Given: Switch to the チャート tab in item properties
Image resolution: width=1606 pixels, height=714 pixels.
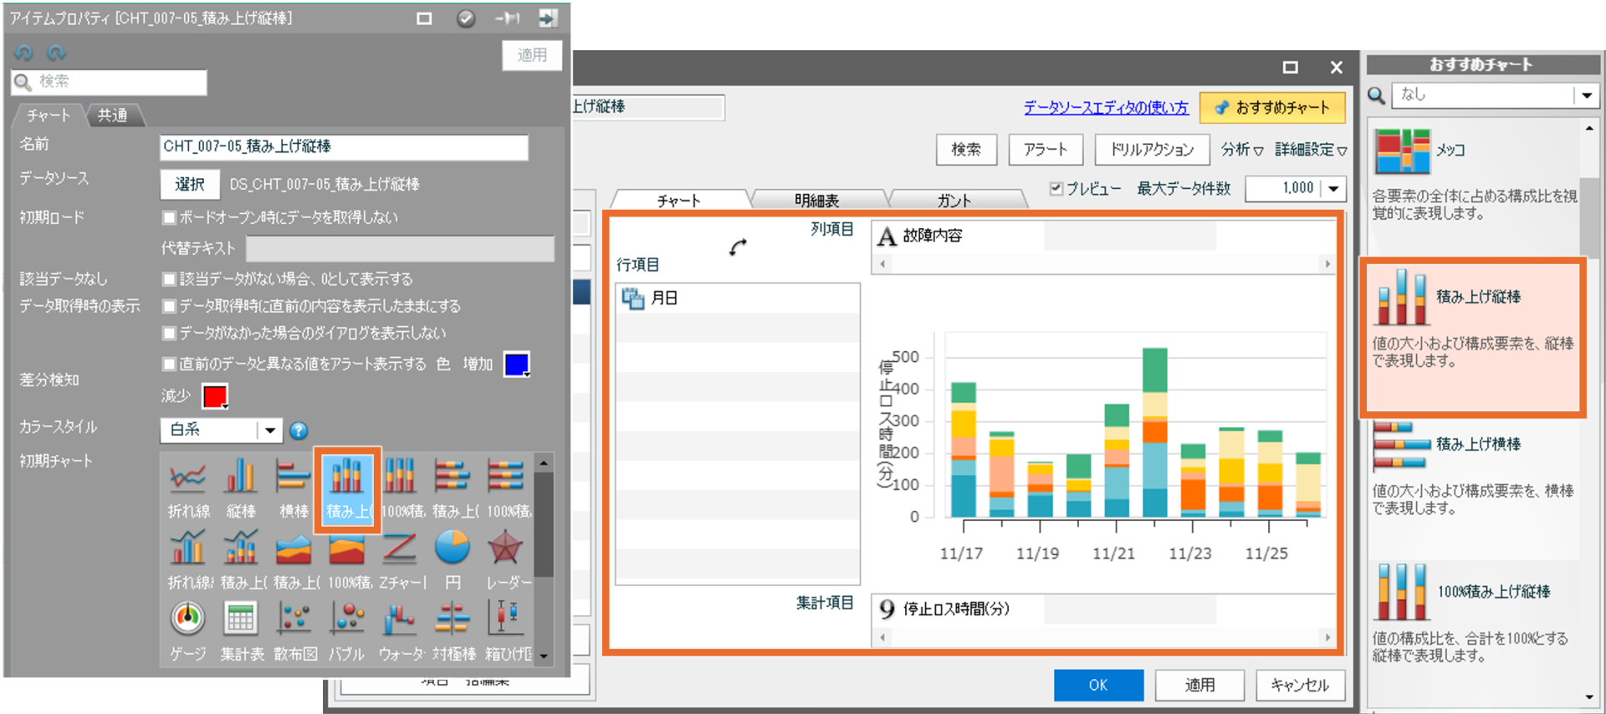Looking at the screenshot, I should (48, 115).
